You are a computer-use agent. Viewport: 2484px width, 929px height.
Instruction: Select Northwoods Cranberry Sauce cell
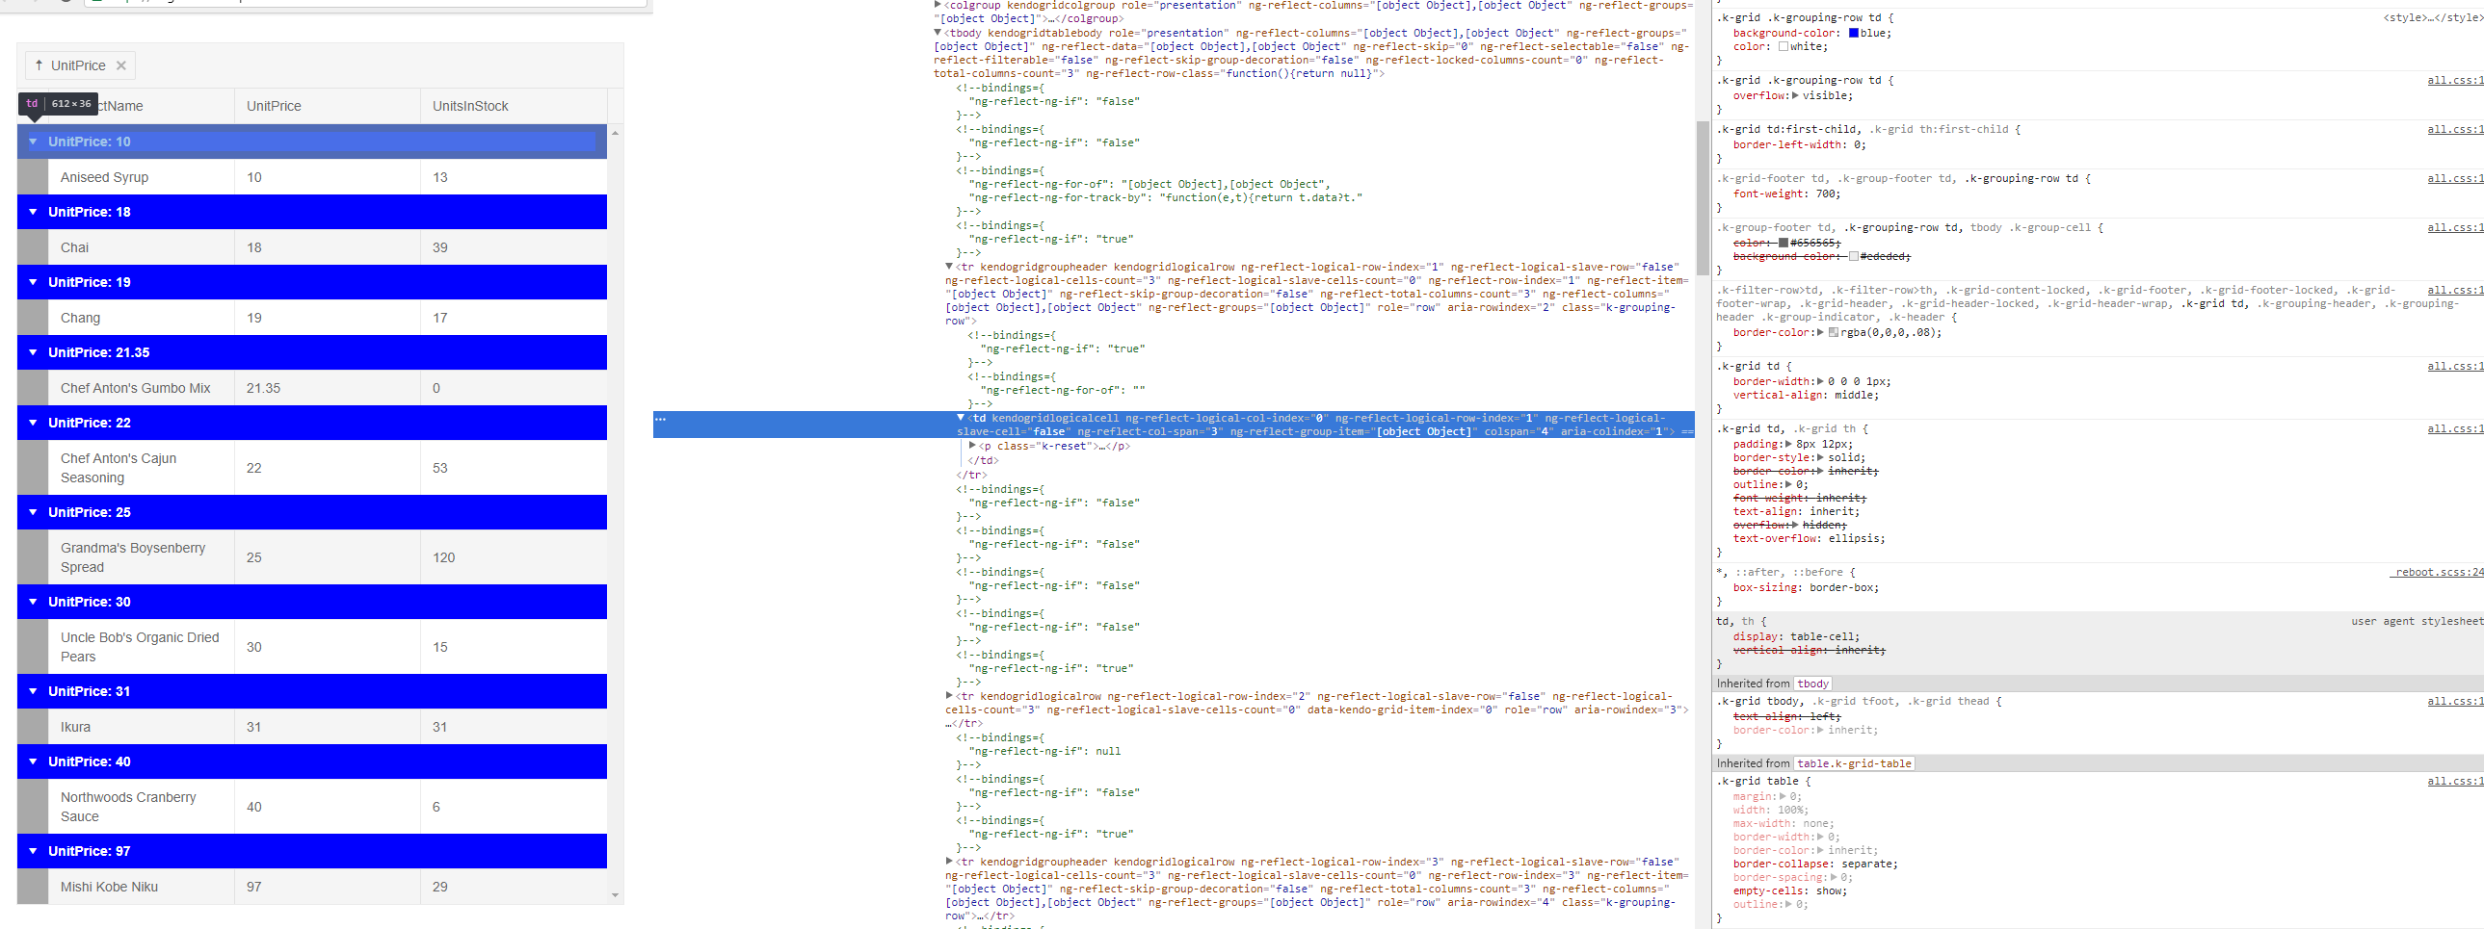(x=141, y=808)
